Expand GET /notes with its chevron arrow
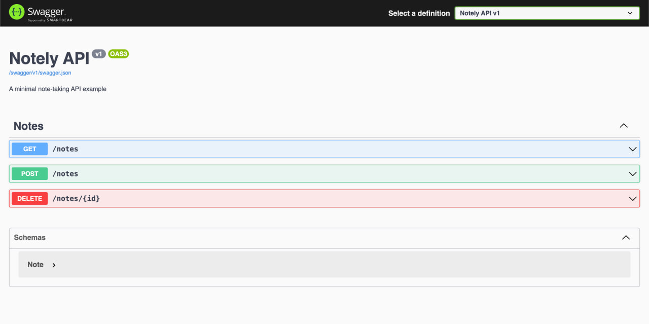This screenshot has width=649, height=324. tap(632, 149)
